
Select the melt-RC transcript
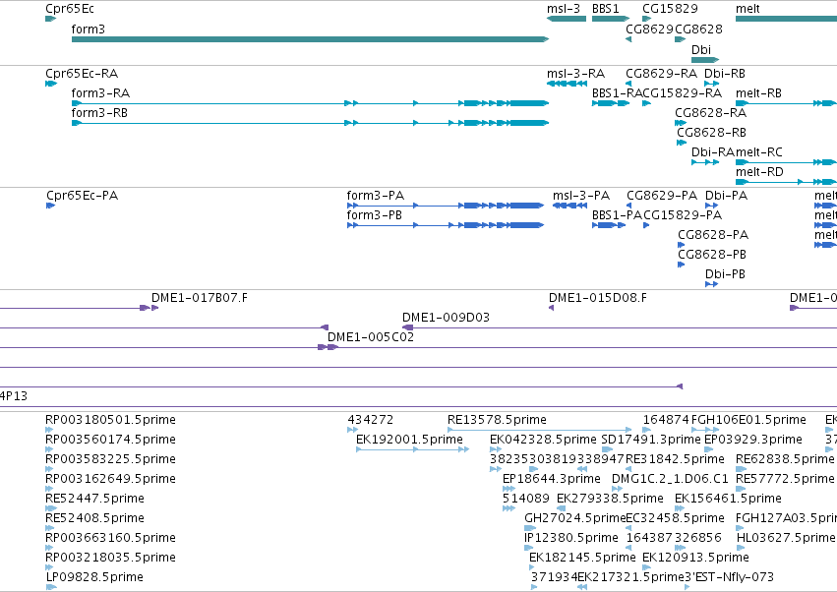point(786,161)
